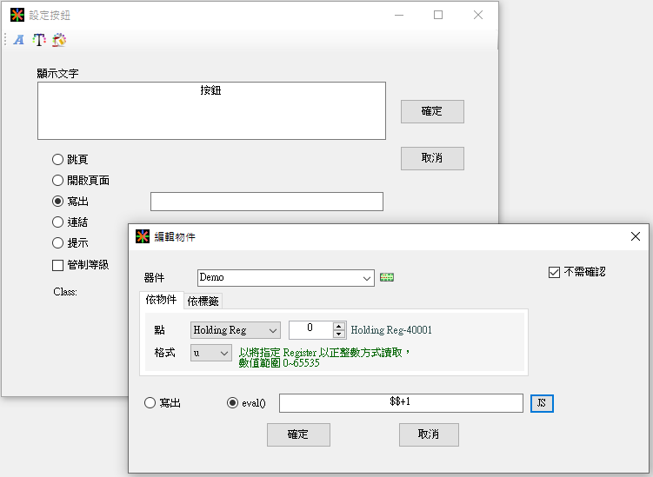The image size is (653, 477).
Task: Increase the register address with up arrow
Action: pyautogui.click(x=339, y=326)
